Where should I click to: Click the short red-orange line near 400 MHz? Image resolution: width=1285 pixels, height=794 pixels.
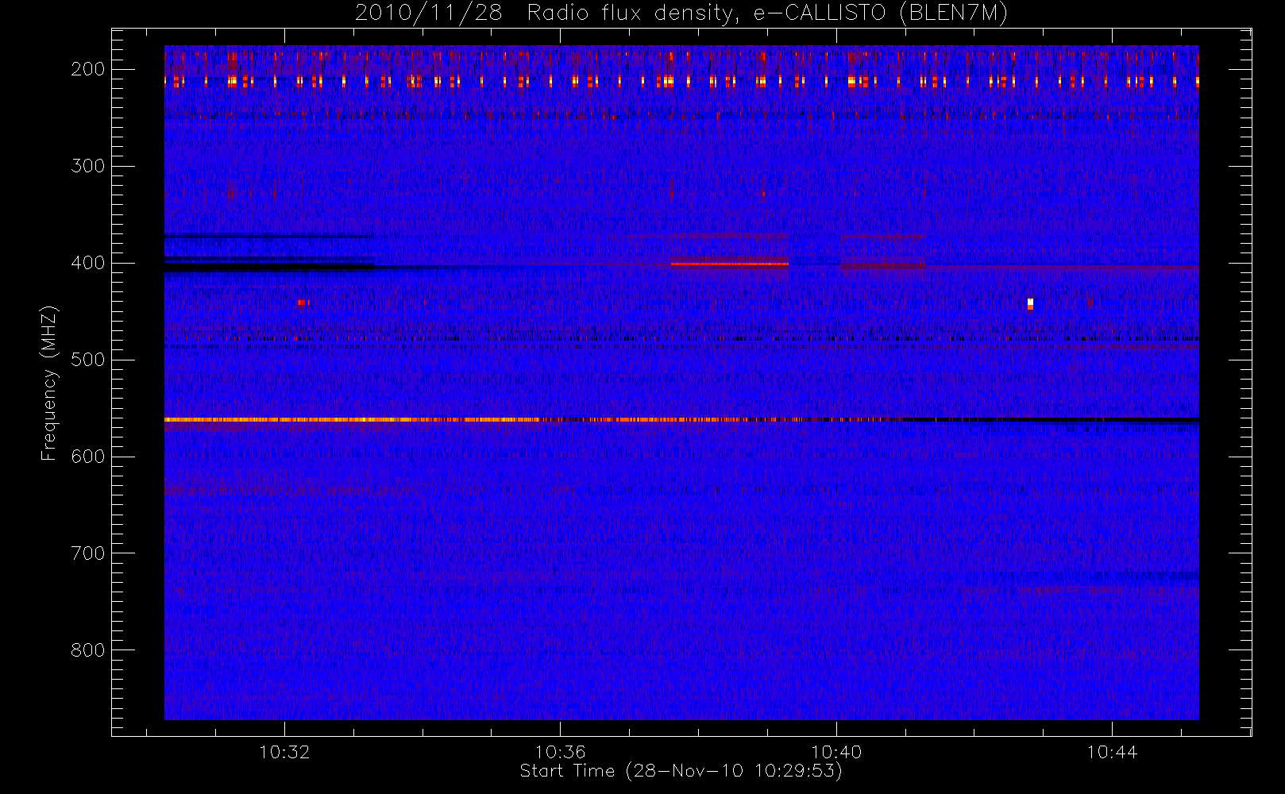pos(730,264)
